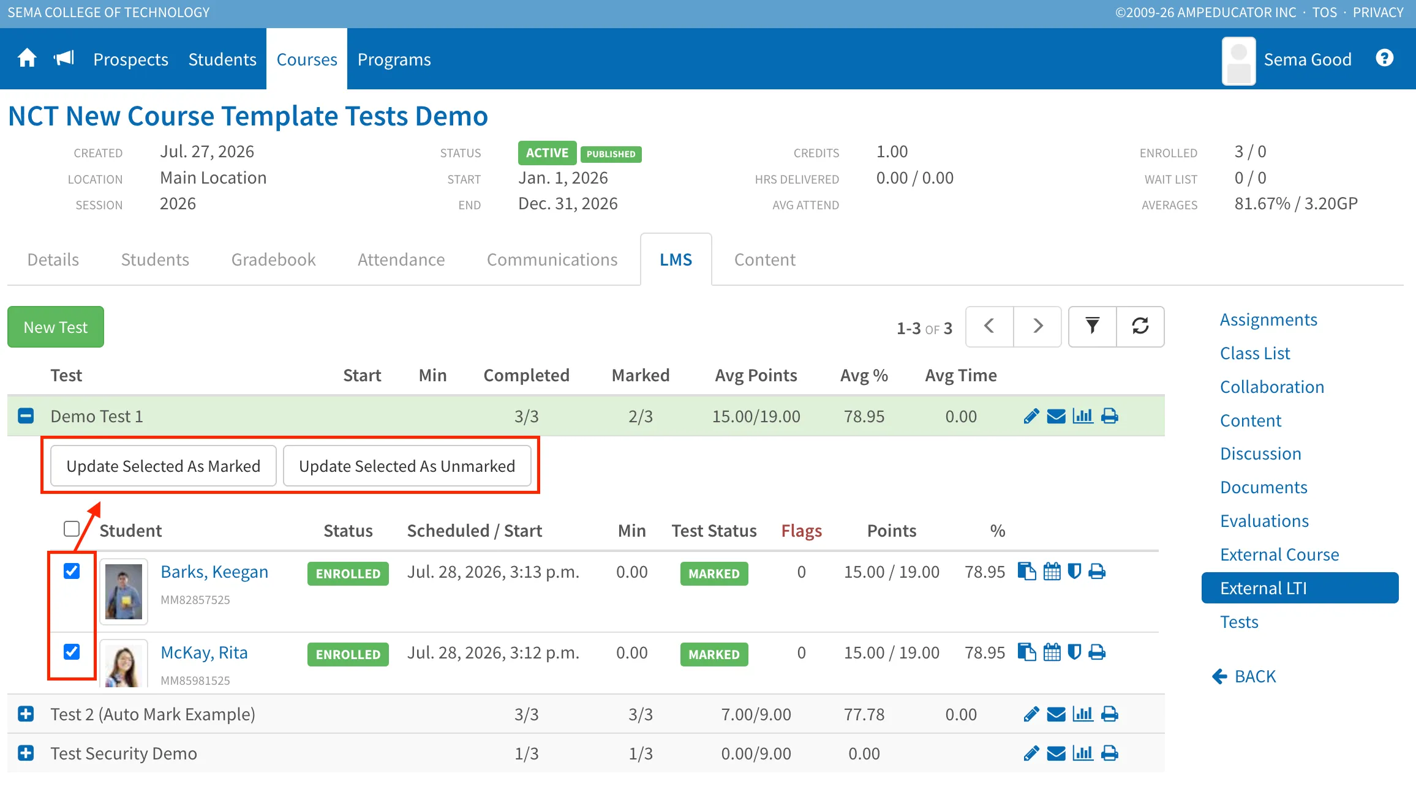Open the announcements megaphone icon
Screen dimensions: 1416x787
pos(64,59)
